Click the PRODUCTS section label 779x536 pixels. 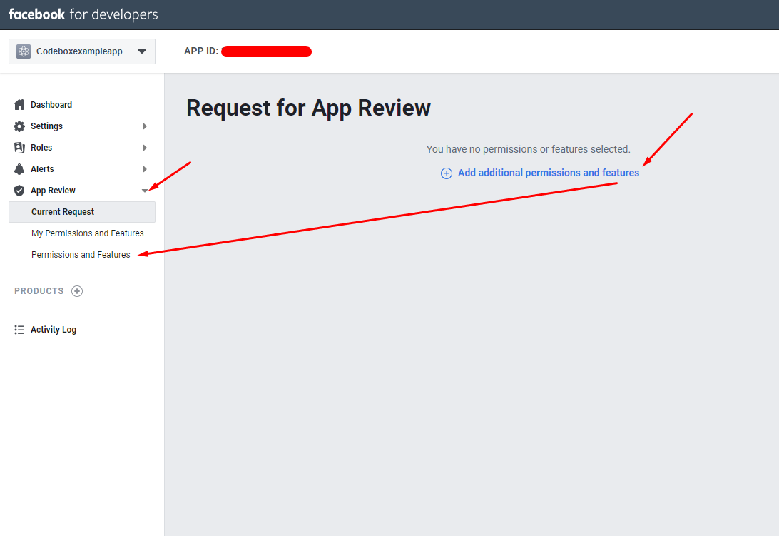[39, 291]
